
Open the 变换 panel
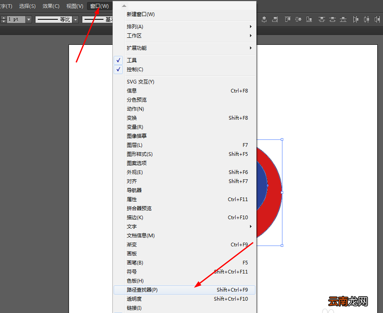tap(184, 118)
